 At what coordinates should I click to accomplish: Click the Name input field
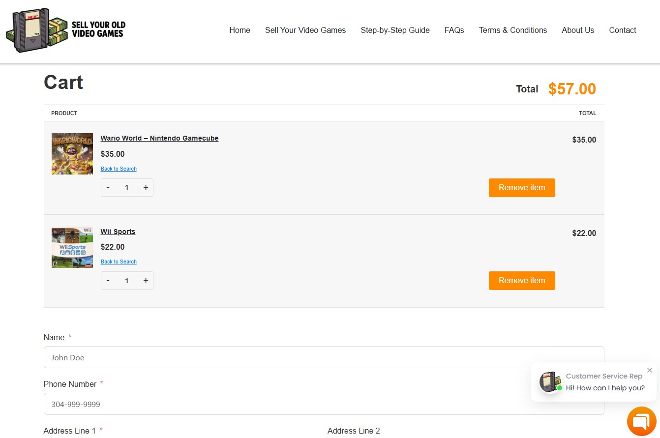324,357
